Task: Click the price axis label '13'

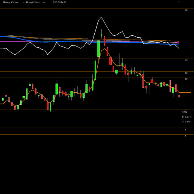Action: click(186, 73)
